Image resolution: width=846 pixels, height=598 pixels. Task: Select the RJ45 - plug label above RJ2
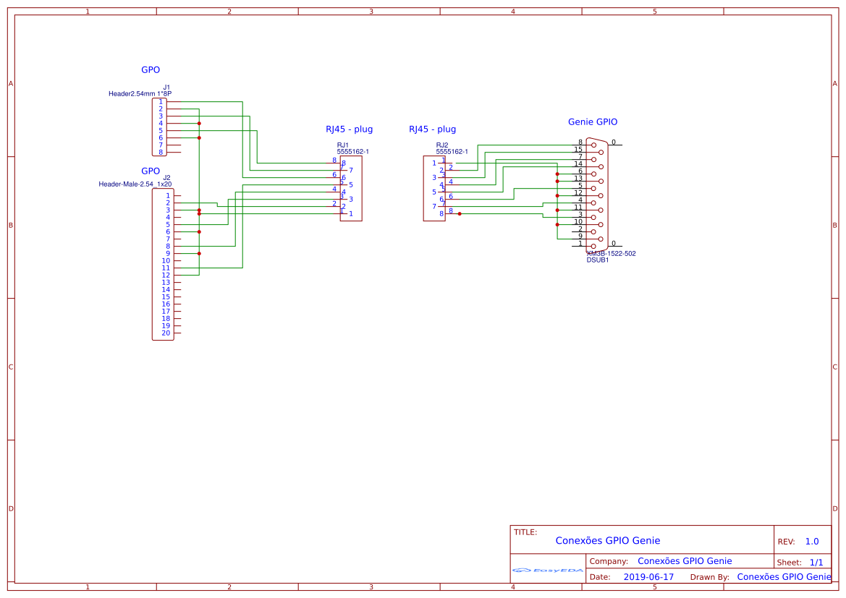pos(432,129)
